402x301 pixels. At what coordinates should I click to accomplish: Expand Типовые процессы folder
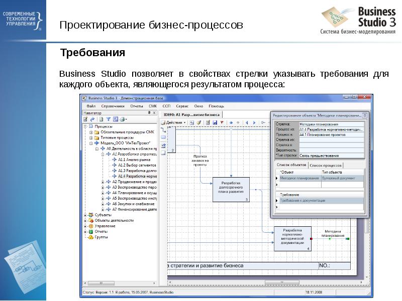(91, 137)
